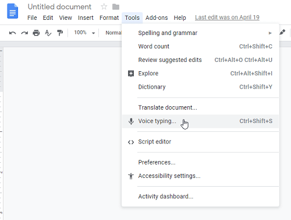Open Last edit was on April 19 link
291x220 pixels.
click(x=227, y=18)
